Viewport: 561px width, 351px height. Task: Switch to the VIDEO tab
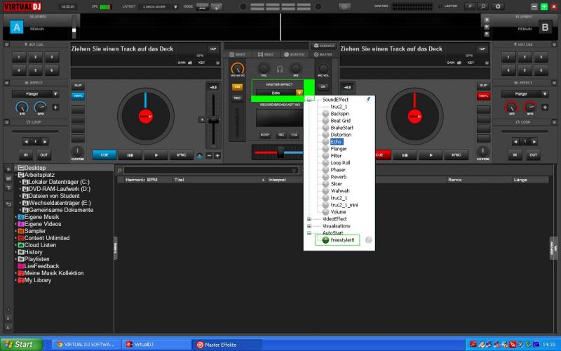(x=266, y=55)
